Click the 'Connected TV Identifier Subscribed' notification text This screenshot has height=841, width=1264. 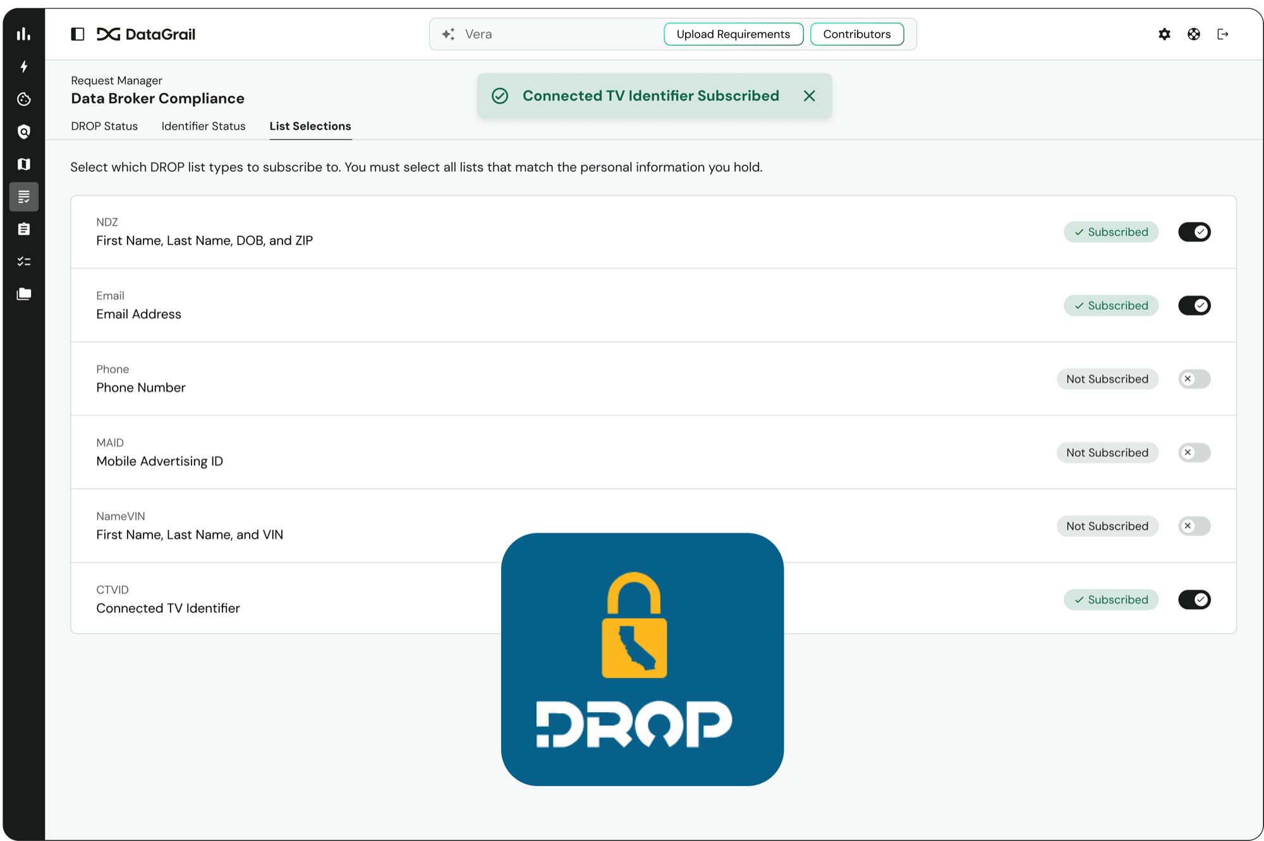click(650, 96)
